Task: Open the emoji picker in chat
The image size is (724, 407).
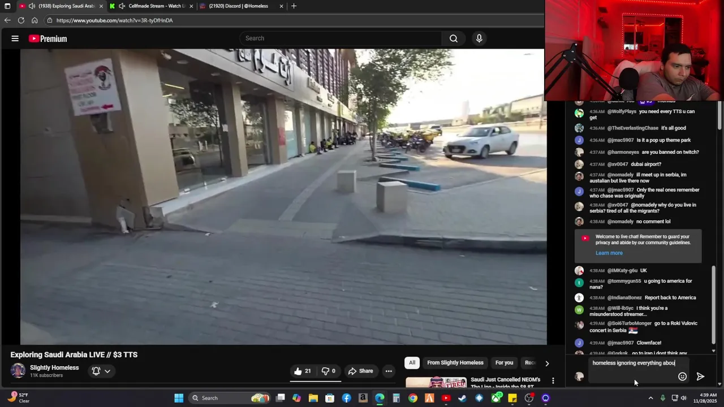Action: (x=682, y=376)
